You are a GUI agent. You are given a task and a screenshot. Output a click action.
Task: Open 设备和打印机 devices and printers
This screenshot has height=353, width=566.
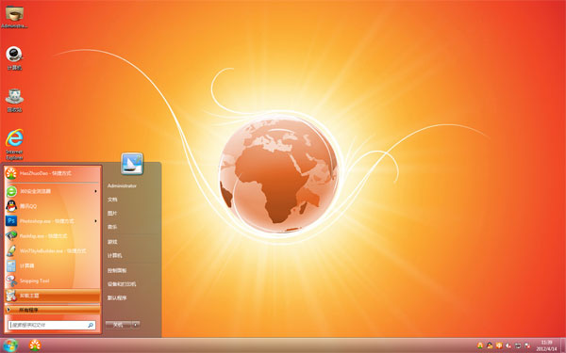click(x=122, y=284)
